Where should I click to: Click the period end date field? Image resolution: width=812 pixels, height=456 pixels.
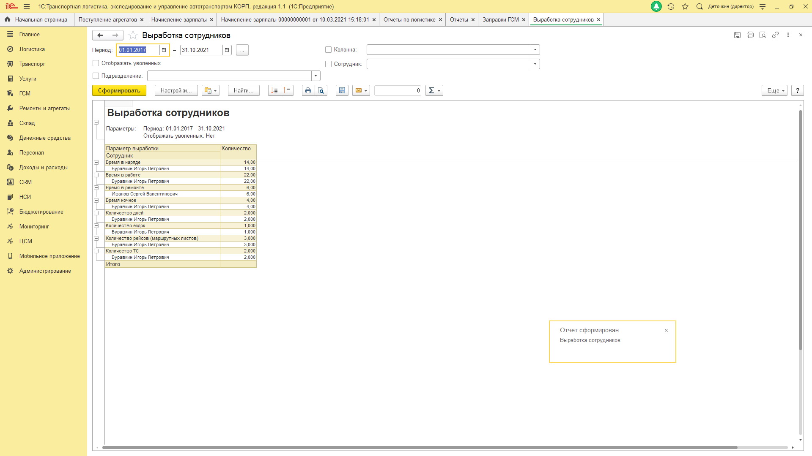point(201,50)
